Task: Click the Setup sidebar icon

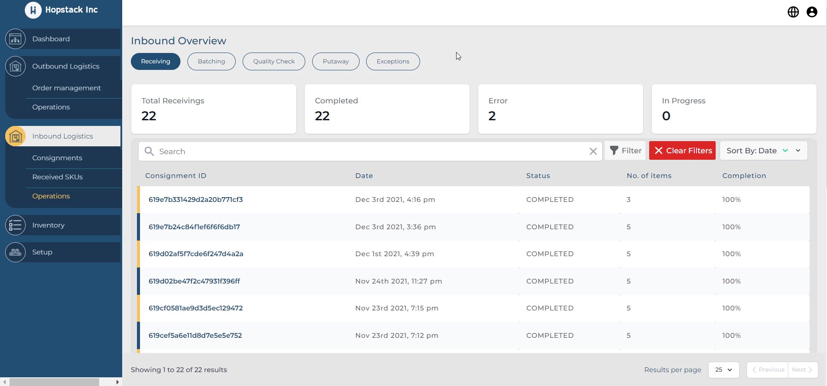Action: (16, 252)
